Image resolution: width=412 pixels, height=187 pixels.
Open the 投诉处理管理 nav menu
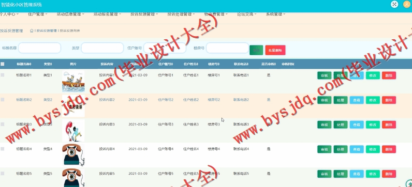click(181, 14)
